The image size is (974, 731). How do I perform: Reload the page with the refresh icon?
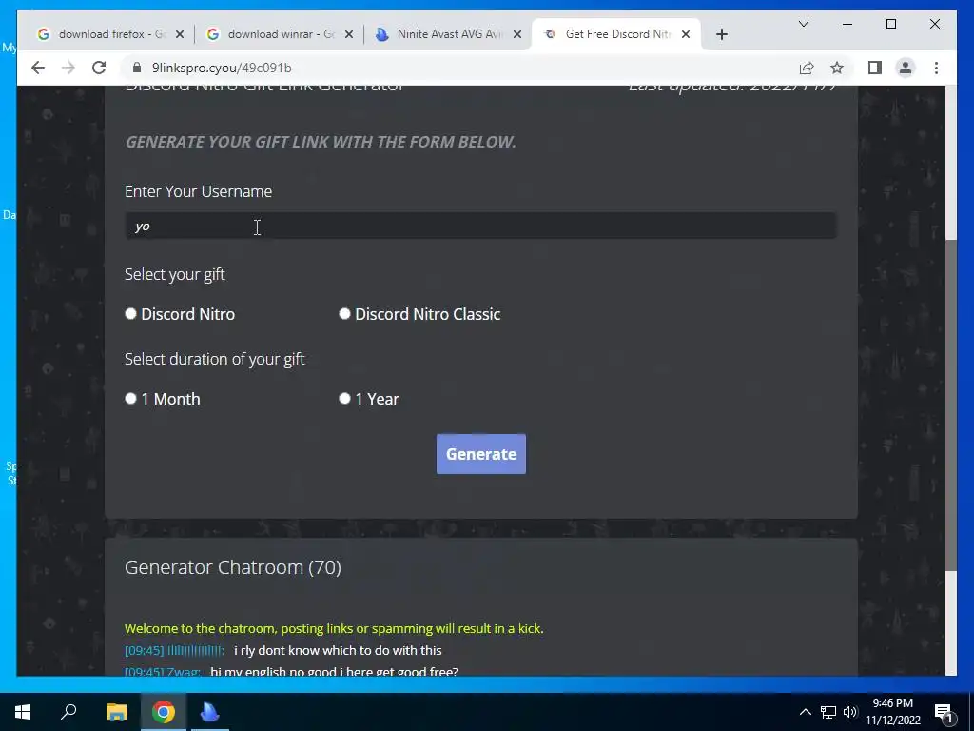click(x=99, y=68)
